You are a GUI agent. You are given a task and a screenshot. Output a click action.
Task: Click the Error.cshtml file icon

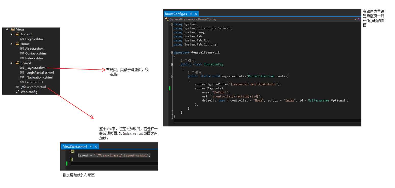pos(22,82)
